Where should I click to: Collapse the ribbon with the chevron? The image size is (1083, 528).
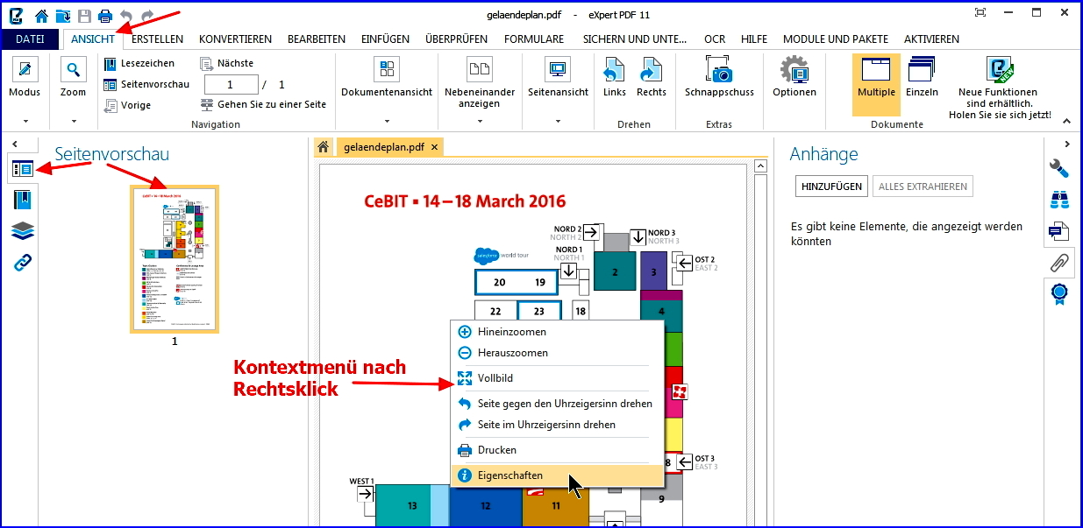[x=1067, y=122]
